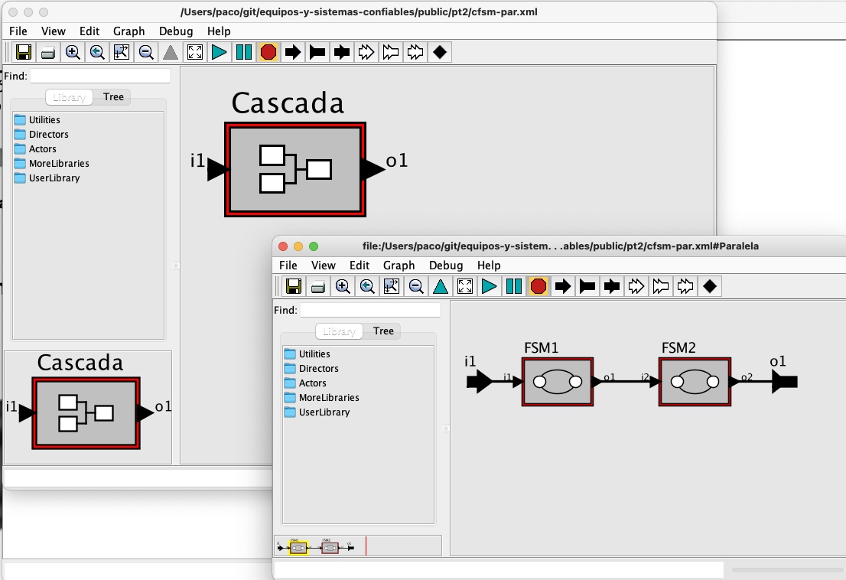Zoom to fit in the Paralela window
This screenshot has width=846, height=580.
(x=391, y=286)
